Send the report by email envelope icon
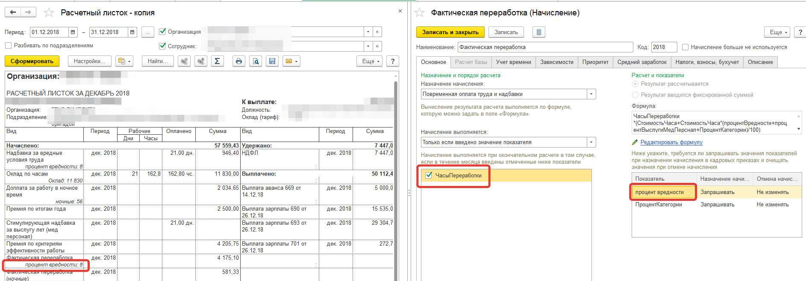This screenshot has height=281, width=806. pos(291,61)
